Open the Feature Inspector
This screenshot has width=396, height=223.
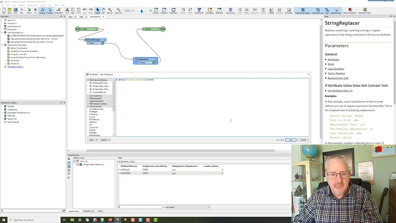pos(350,11)
